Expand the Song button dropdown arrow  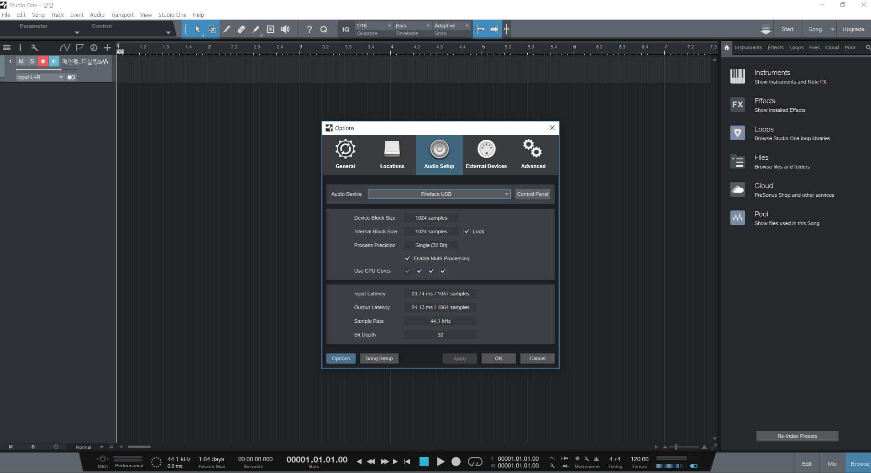(x=832, y=29)
